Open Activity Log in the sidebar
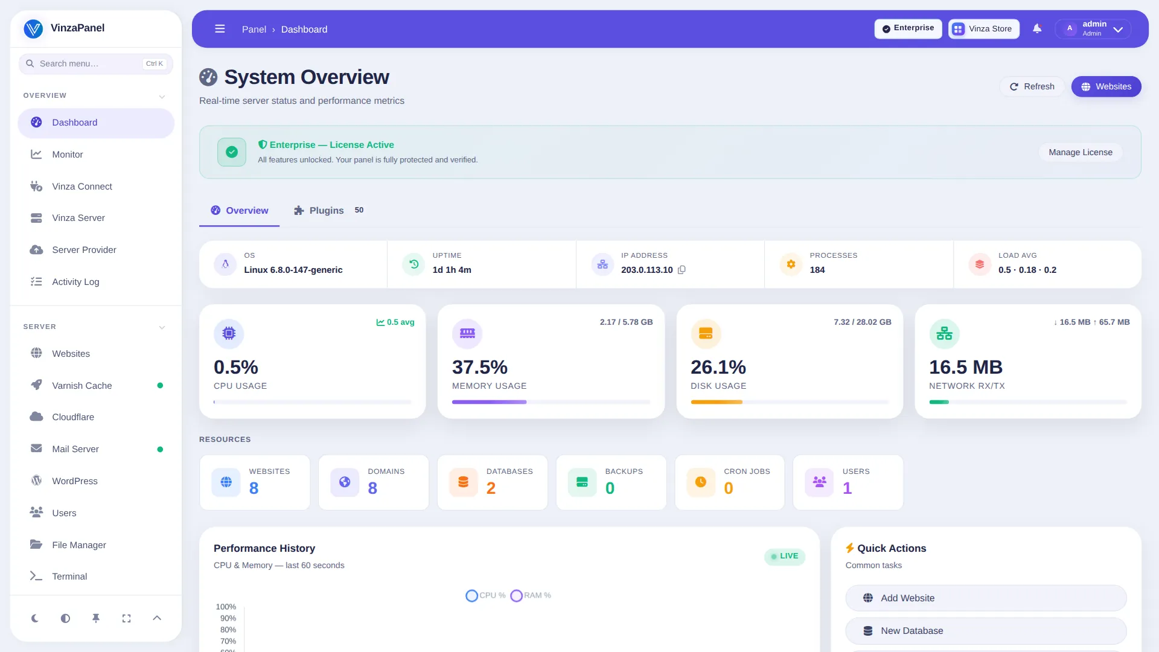Viewport: 1159px width, 652px height. [x=96, y=282]
